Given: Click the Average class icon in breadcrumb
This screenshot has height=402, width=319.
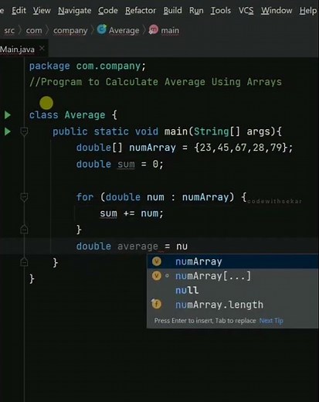Looking at the screenshot, I should 102,29.
